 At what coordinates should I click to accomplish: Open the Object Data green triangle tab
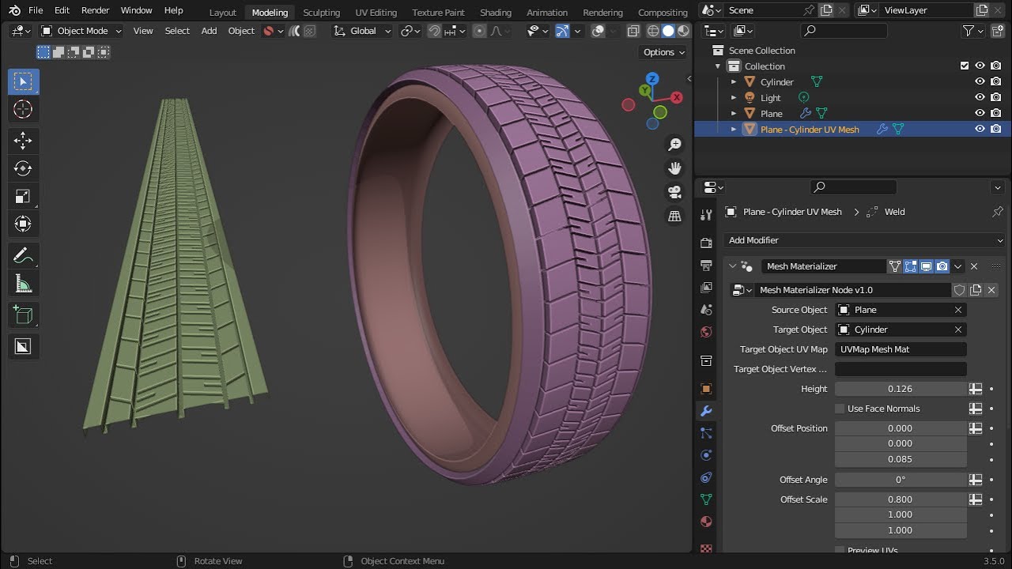(x=706, y=499)
